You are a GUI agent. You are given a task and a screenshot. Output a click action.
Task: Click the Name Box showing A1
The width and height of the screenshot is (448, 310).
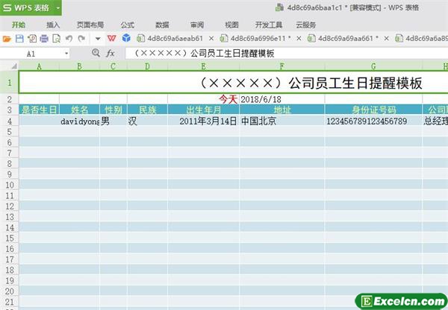[x=31, y=54]
